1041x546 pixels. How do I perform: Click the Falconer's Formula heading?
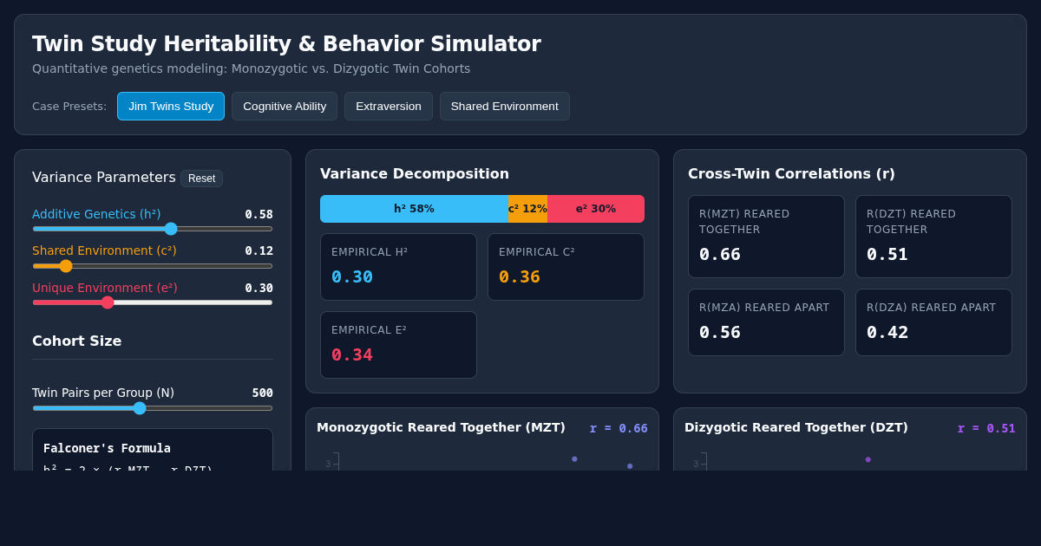click(107, 448)
